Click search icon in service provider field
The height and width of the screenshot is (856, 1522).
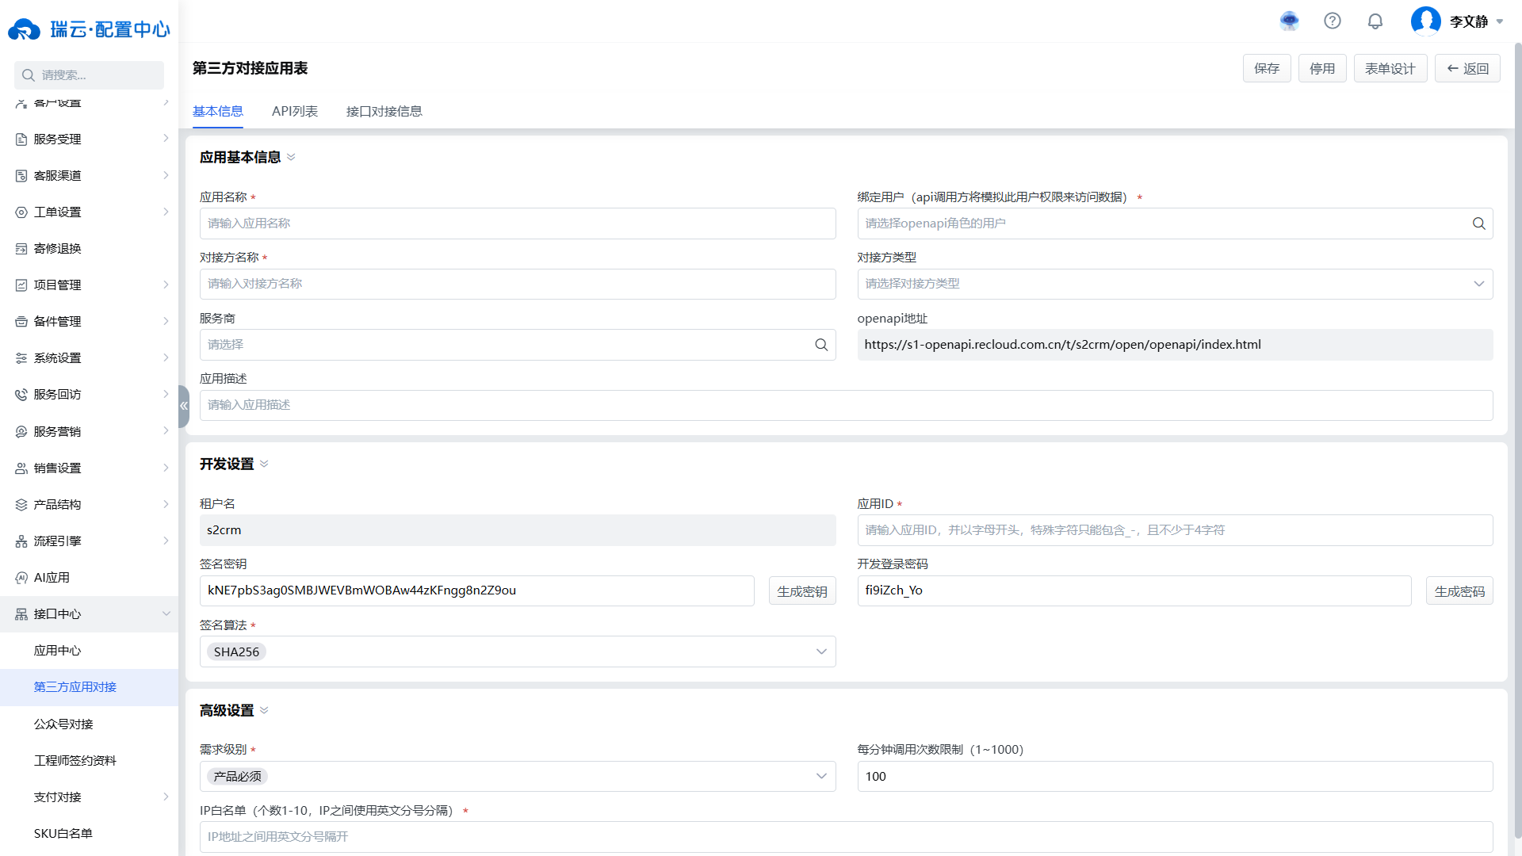point(821,345)
